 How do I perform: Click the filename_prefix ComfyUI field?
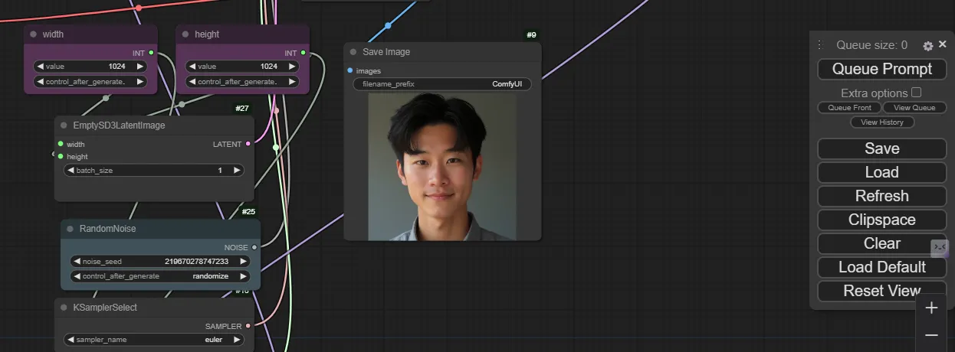coord(442,84)
